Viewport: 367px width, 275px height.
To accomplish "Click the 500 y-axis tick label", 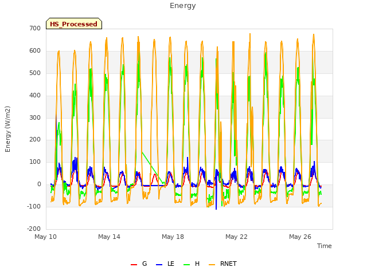I will [35, 73].
